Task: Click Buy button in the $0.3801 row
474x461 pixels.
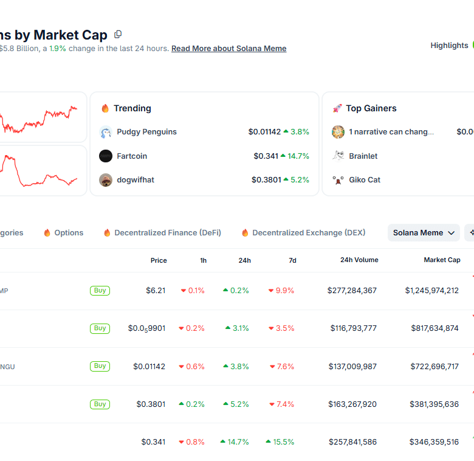Action: (100, 404)
